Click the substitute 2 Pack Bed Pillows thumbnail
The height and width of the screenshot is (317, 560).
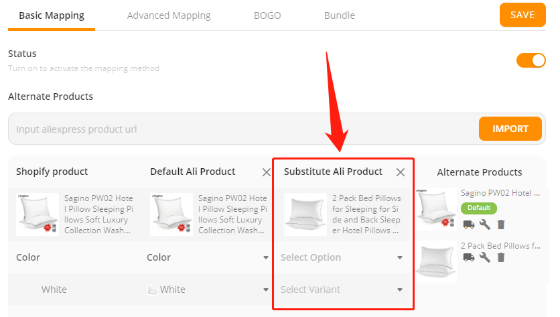pos(305,214)
